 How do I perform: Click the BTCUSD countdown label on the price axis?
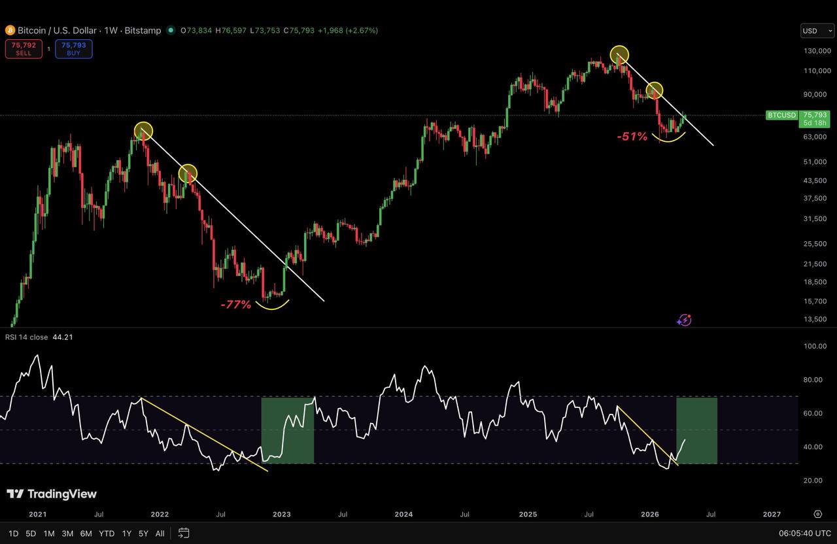pyautogui.click(x=782, y=115)
